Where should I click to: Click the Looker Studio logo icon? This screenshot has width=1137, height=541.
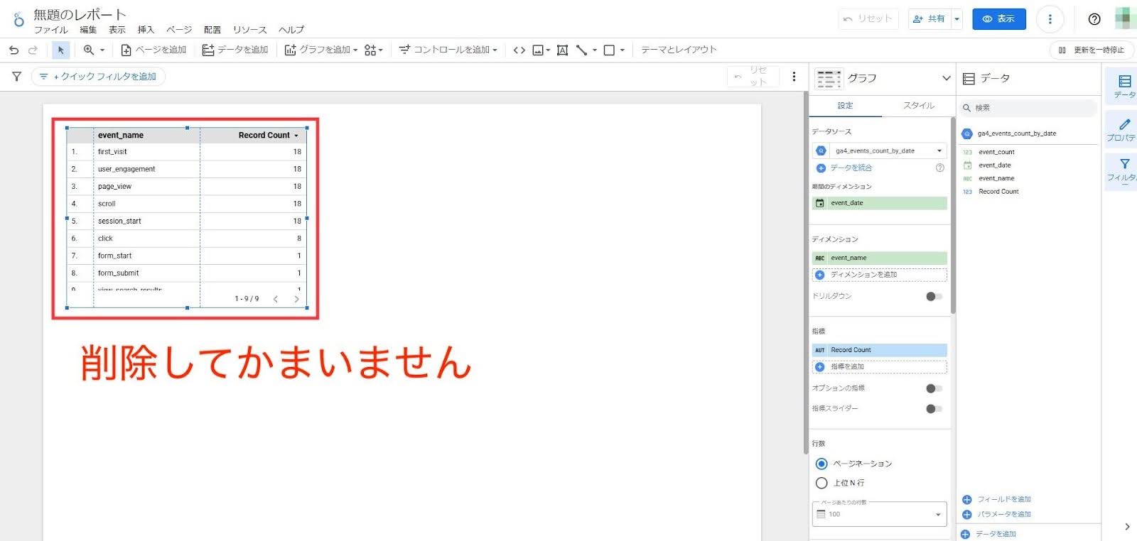[x=18, y=19]
